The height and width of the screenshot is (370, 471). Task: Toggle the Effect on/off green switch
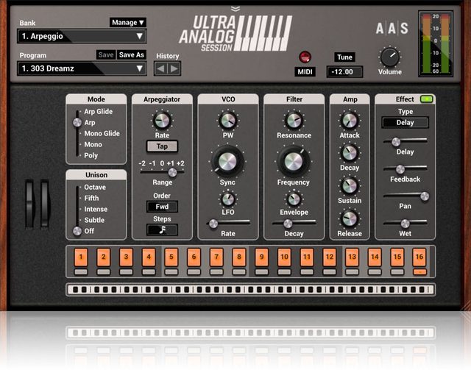click(x=427, y=99)
